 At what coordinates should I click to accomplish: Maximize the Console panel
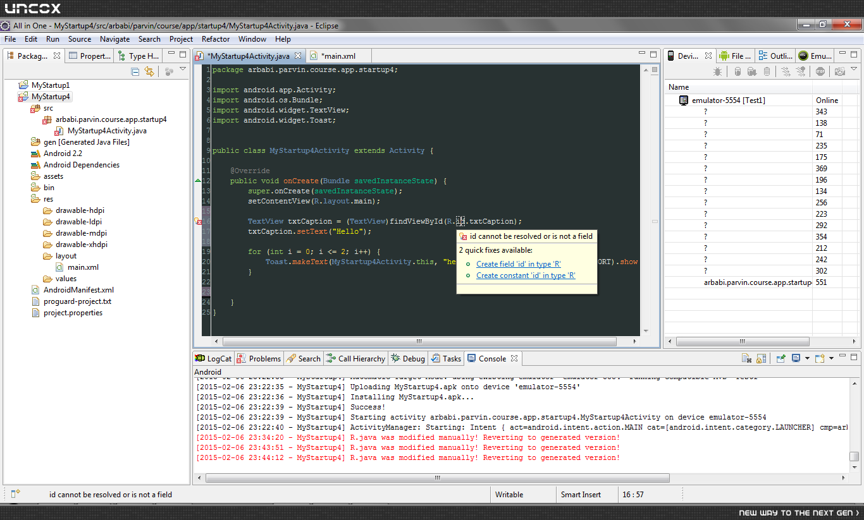(855, 358)
